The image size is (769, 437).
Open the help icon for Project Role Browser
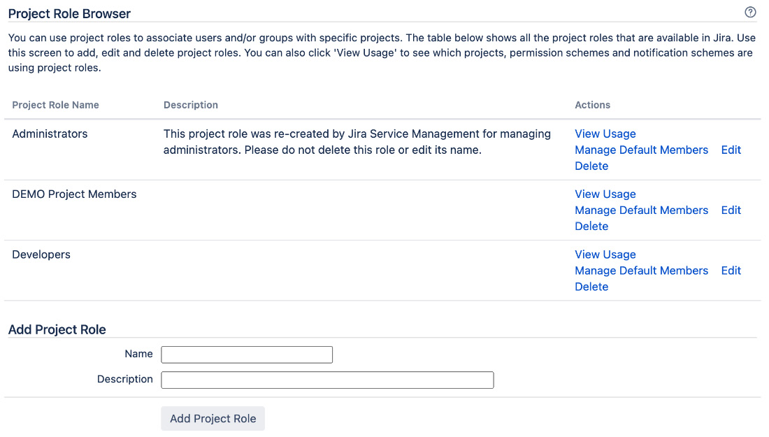click(x=750, y=12)
